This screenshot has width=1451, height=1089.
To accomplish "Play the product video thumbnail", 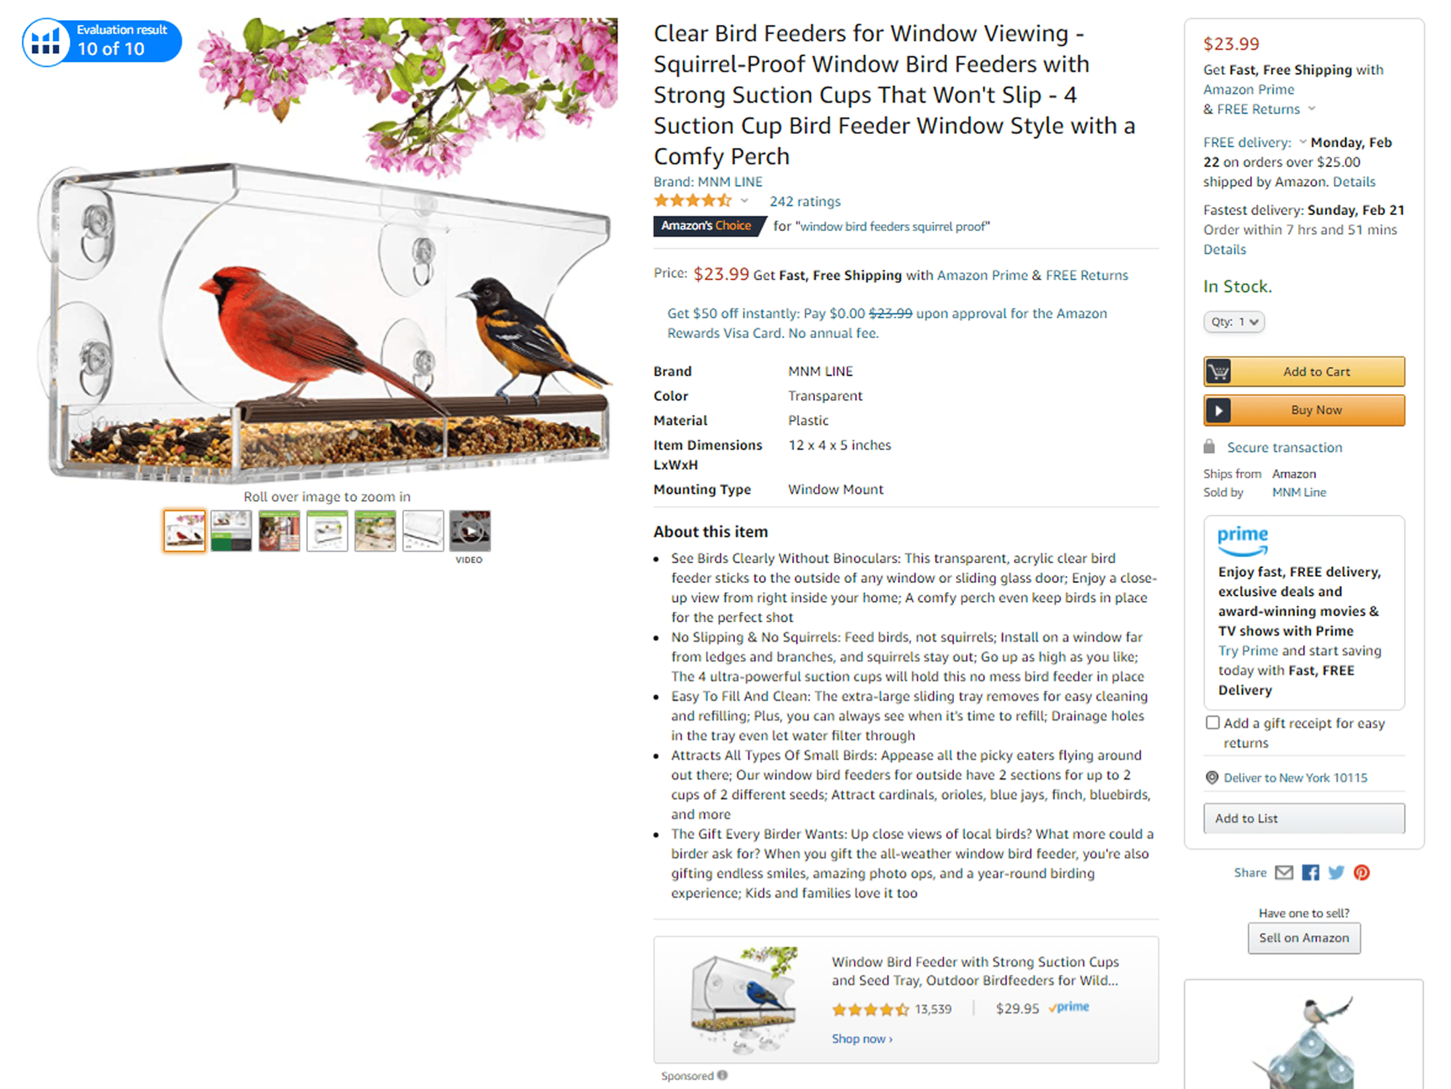I will tap(470, 531).
